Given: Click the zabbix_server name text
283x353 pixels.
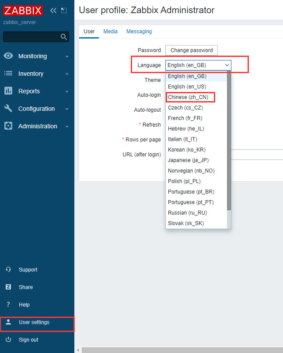Looking at the screenshot, I should [x=19, y=22].
